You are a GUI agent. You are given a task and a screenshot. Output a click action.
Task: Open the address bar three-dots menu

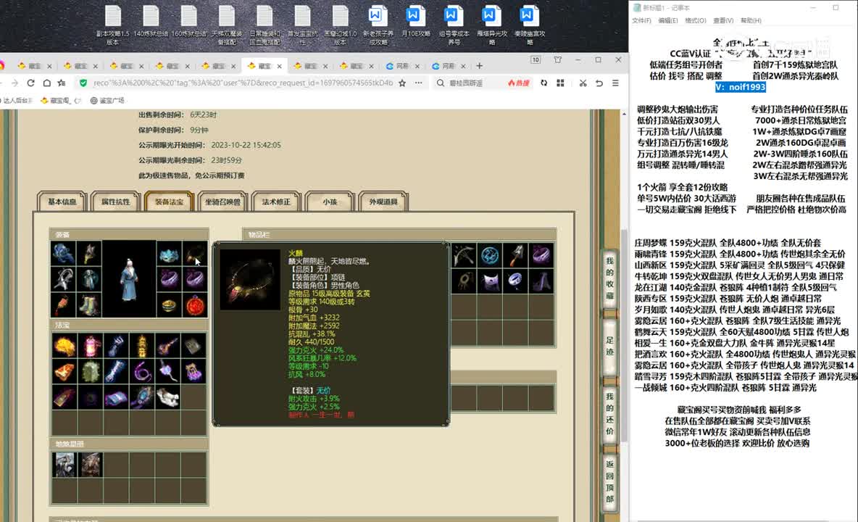pyautogui.click(x=419, y=83)
